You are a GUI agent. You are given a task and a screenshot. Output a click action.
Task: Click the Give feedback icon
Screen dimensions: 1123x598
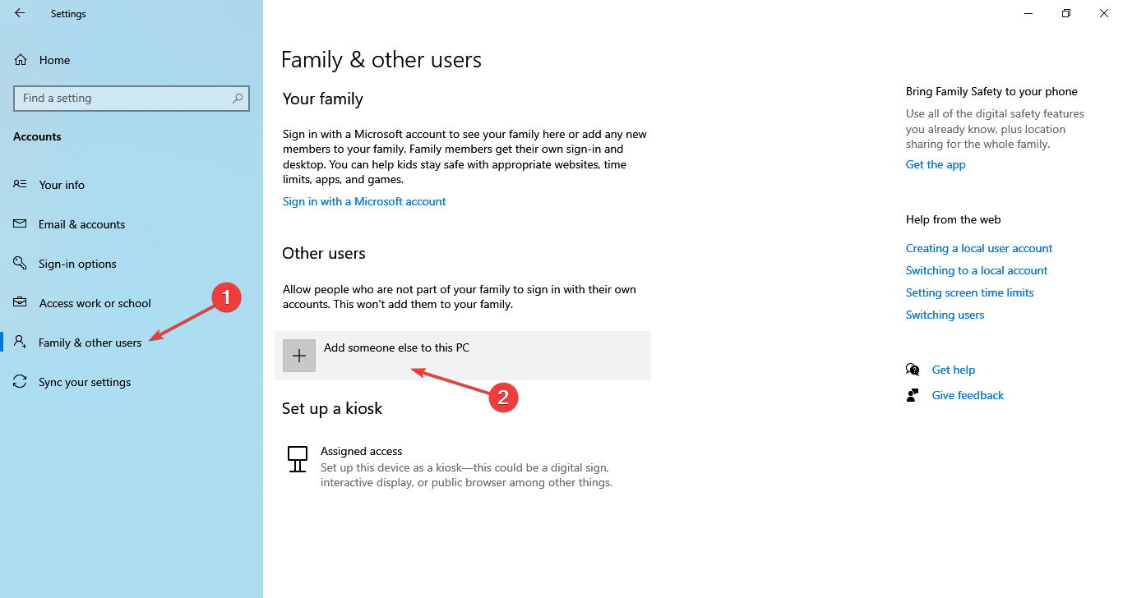(x=913, y=395)
